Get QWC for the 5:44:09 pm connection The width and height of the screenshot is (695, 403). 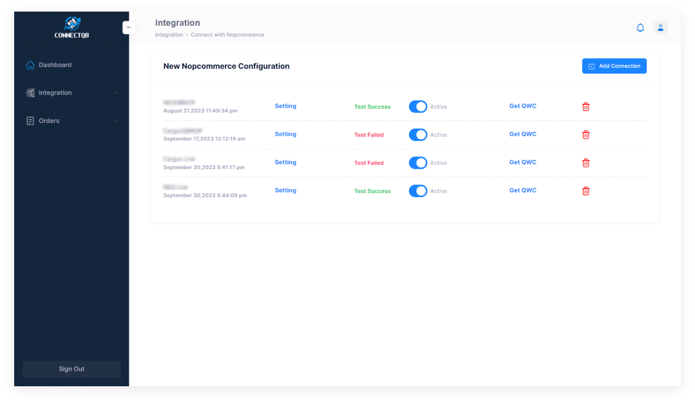click(x=522, y=191)
